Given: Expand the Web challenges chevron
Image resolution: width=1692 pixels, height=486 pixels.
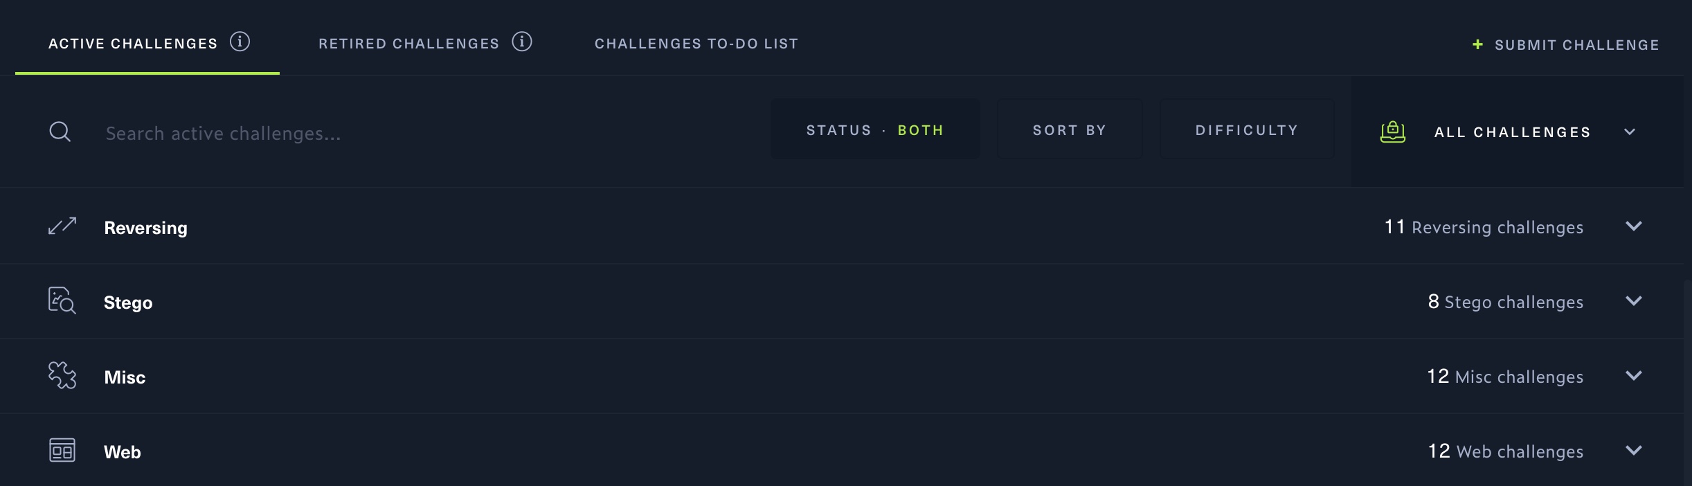Looking at the screenshot, I should coord(1634,451).
